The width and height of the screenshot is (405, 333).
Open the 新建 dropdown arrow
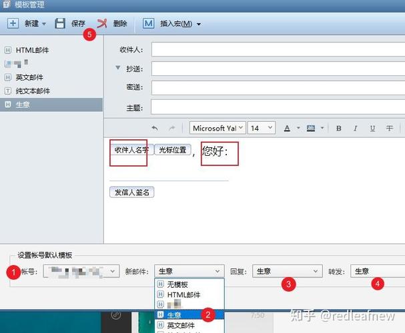point(44,24)
